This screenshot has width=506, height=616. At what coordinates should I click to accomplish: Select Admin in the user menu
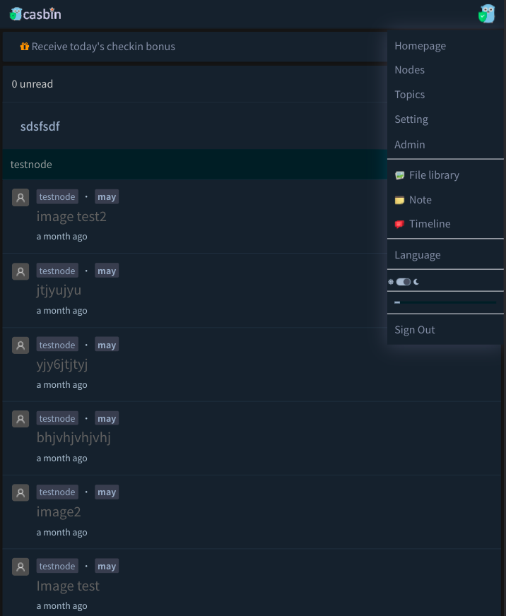(409, 145)
